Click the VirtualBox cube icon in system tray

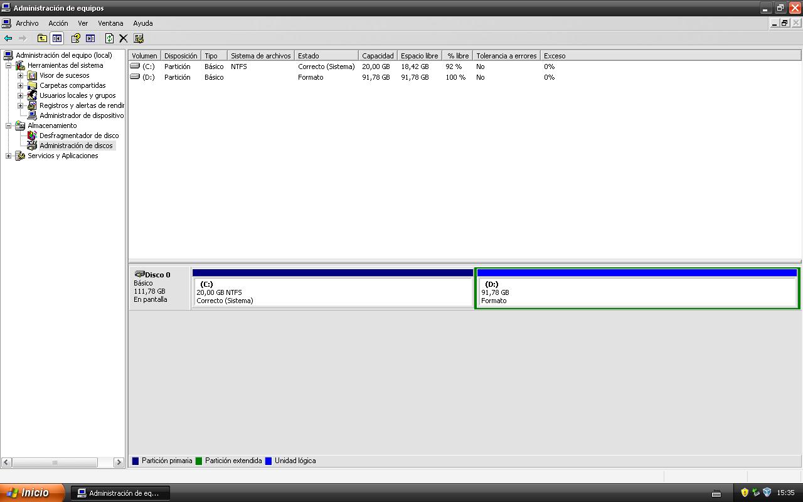tap(767, 493)
